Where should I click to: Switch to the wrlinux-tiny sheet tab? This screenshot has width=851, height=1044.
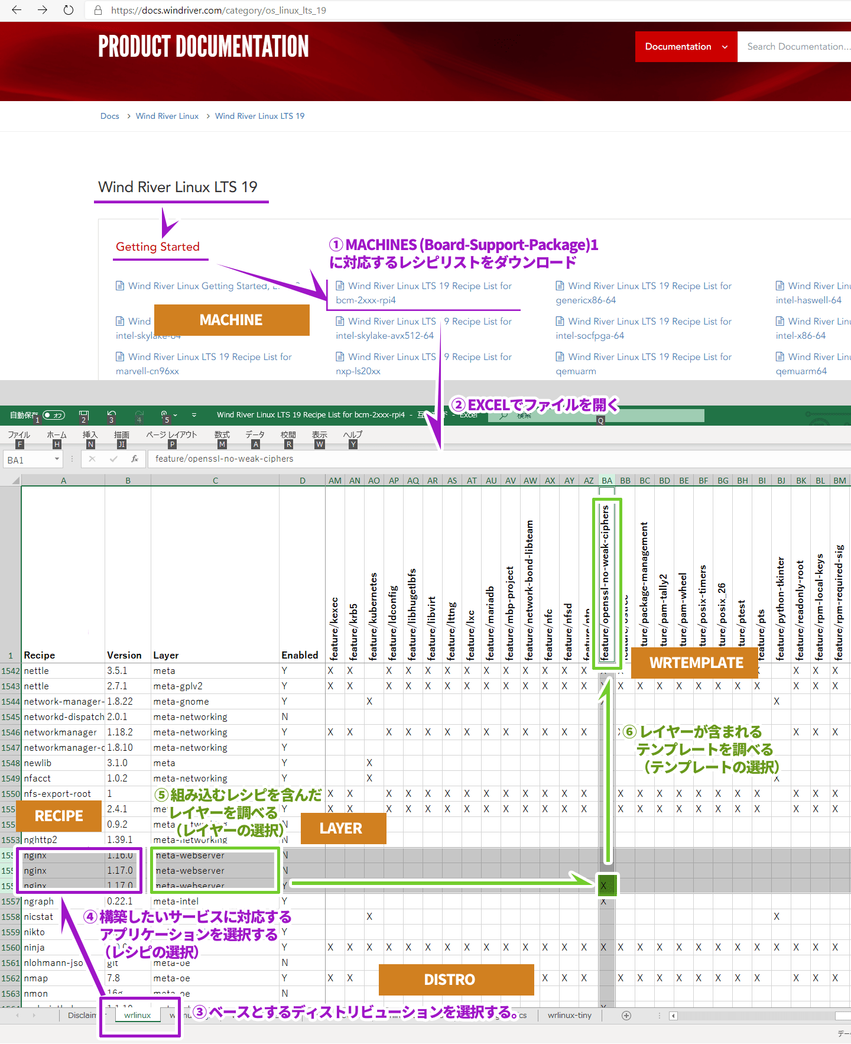click(569, 1015)
